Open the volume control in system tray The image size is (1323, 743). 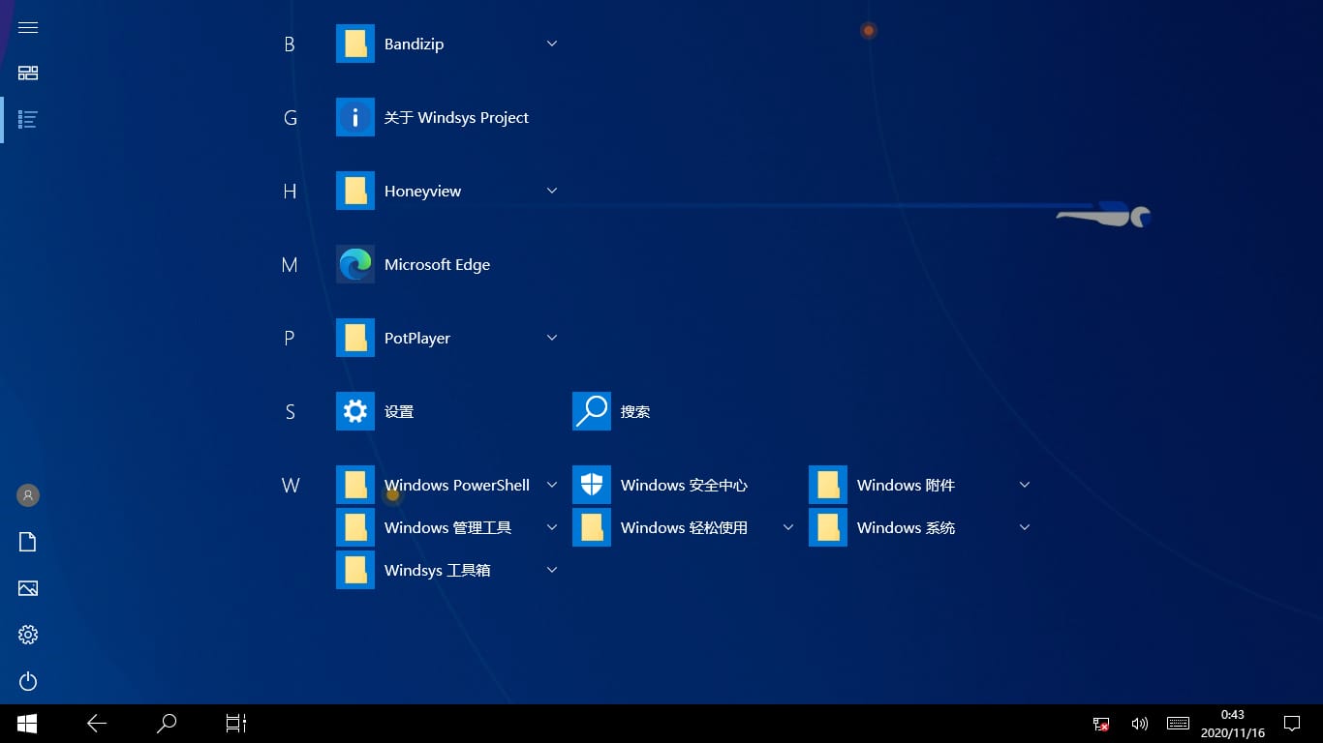1140,724
